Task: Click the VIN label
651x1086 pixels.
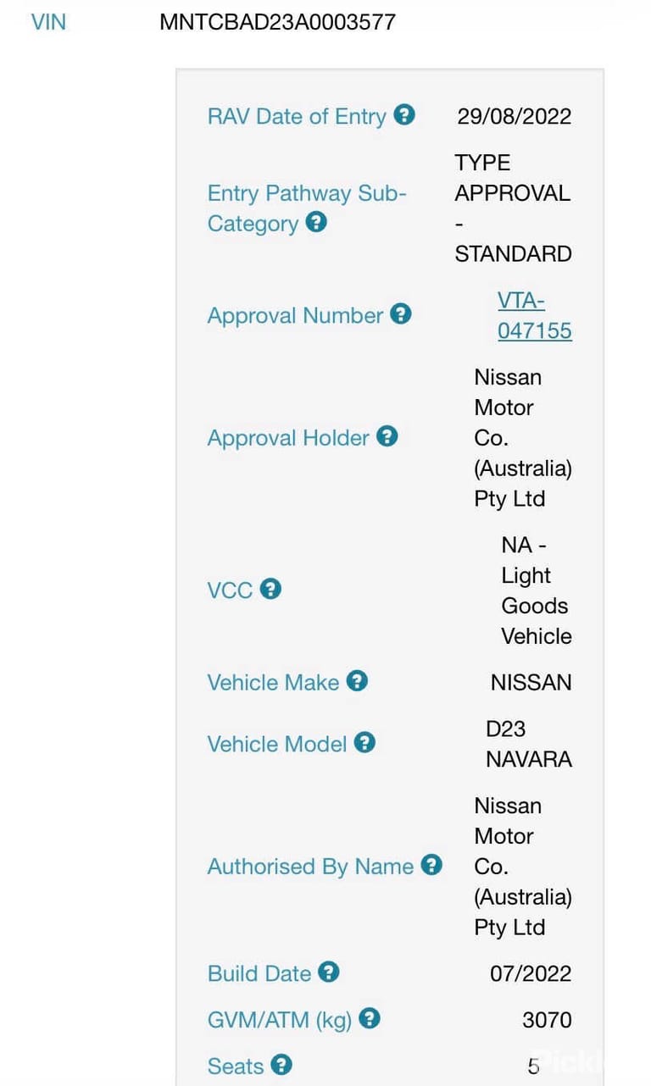Action: 48,22
